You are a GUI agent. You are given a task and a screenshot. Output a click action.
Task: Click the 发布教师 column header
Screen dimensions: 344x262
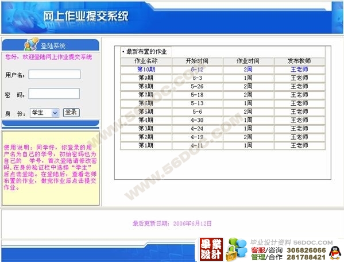299,61
